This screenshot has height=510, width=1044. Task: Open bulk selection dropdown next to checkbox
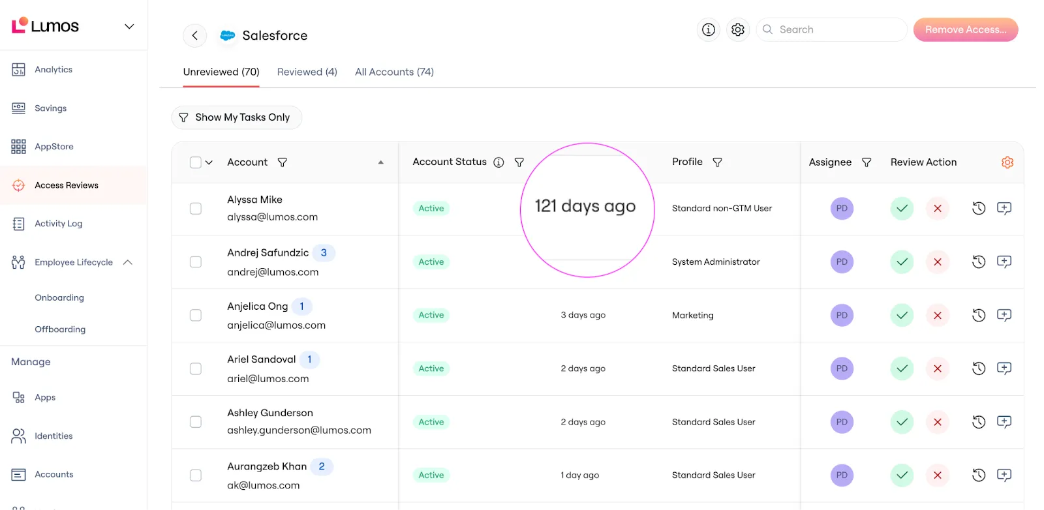(209, 162)
